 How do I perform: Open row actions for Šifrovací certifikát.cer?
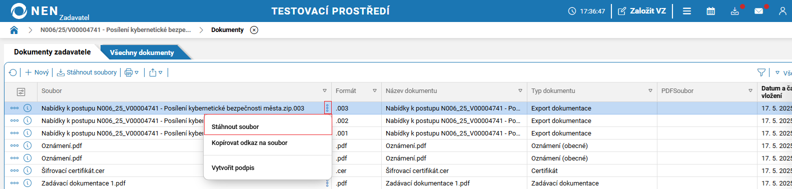coord(15,170)
